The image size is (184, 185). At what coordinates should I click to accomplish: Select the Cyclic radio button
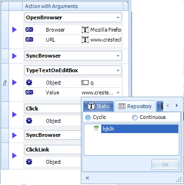[88, 118]
